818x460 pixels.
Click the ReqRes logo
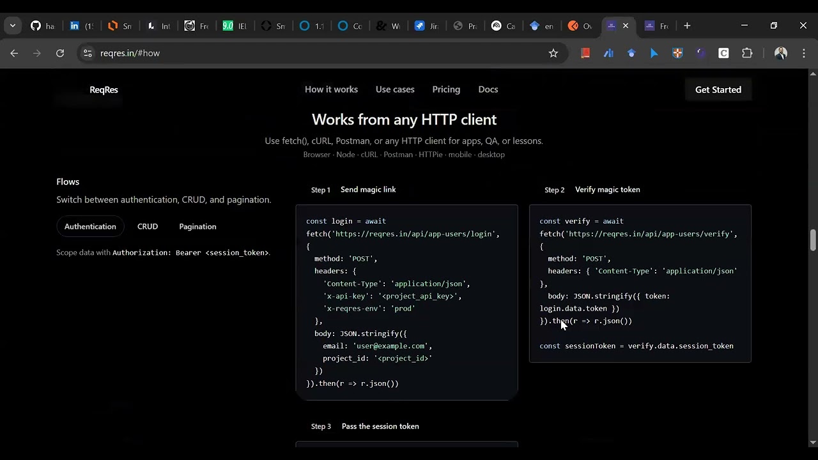coord(104,89)
